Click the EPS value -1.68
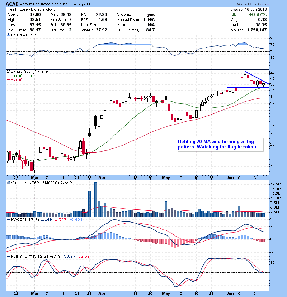The height and width of the screenshot is (297, 287). [102, 20]
